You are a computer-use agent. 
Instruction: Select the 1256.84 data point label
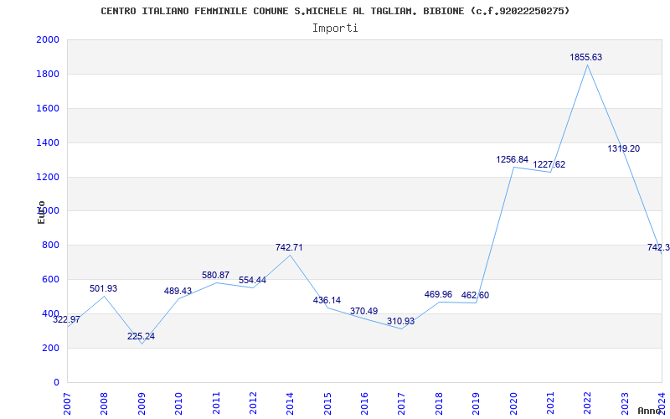[x=512, y=159]
